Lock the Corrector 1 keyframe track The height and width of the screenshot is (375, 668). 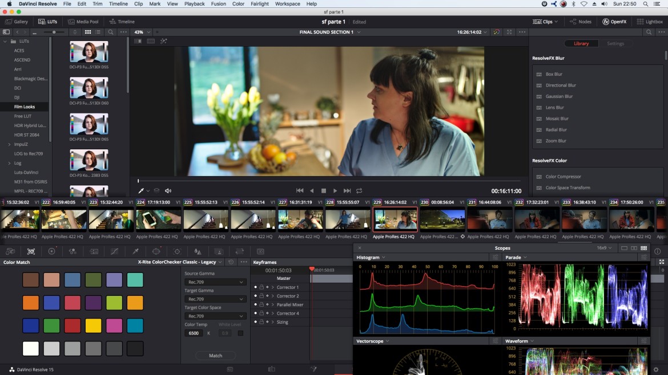pos(261,287)
